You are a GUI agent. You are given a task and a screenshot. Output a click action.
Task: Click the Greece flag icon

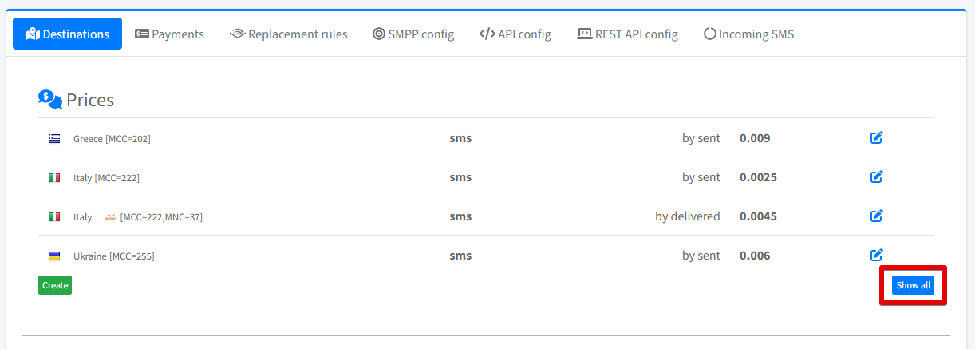tap(54, 139)
